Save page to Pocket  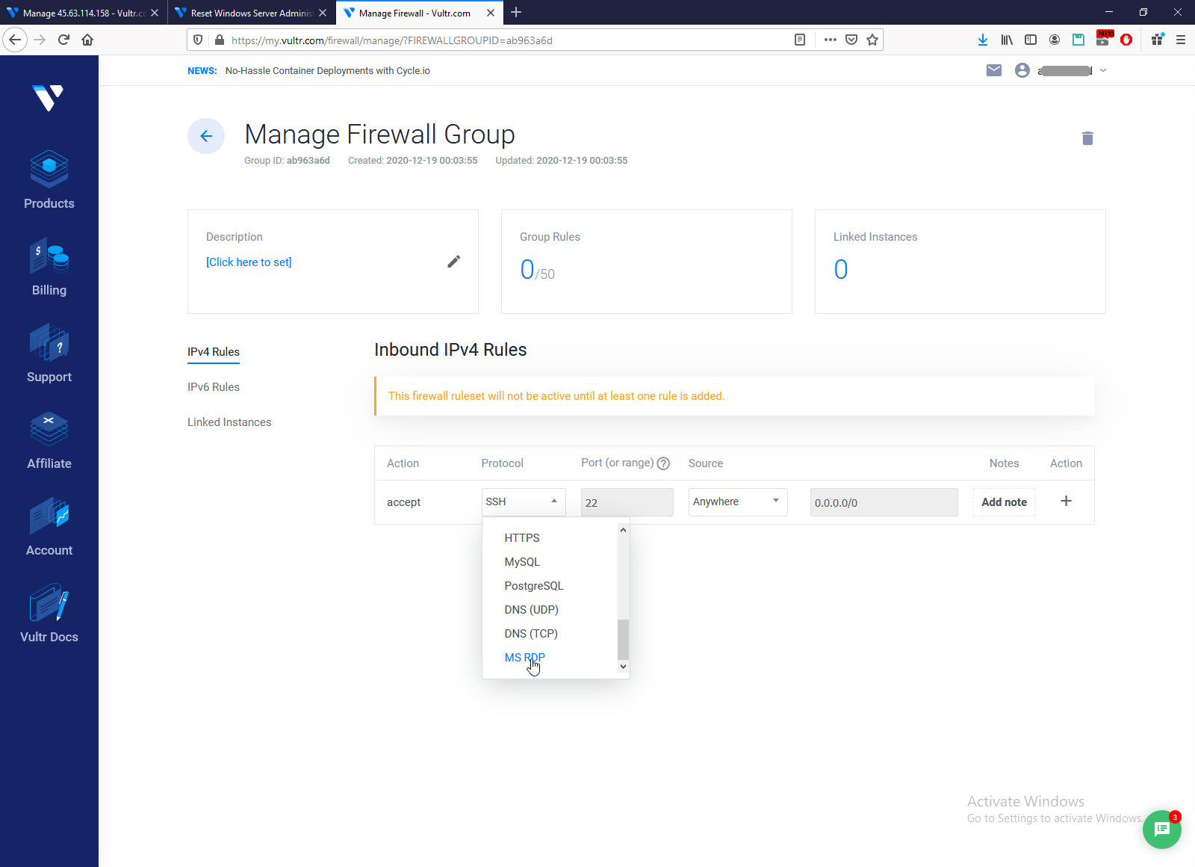(851, 40)
